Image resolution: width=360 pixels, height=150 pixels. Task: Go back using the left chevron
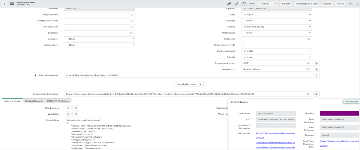coord(4,4)
